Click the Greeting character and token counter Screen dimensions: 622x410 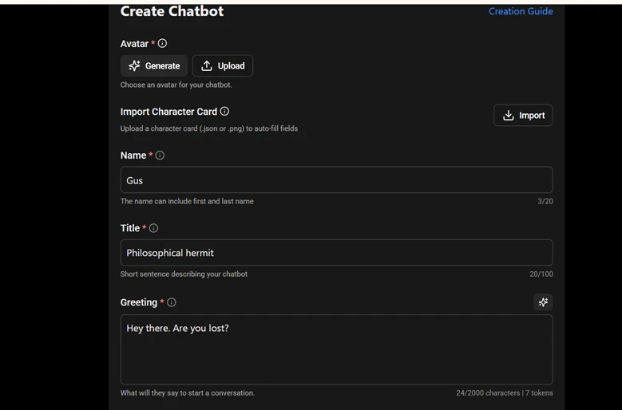click(504, 393)
